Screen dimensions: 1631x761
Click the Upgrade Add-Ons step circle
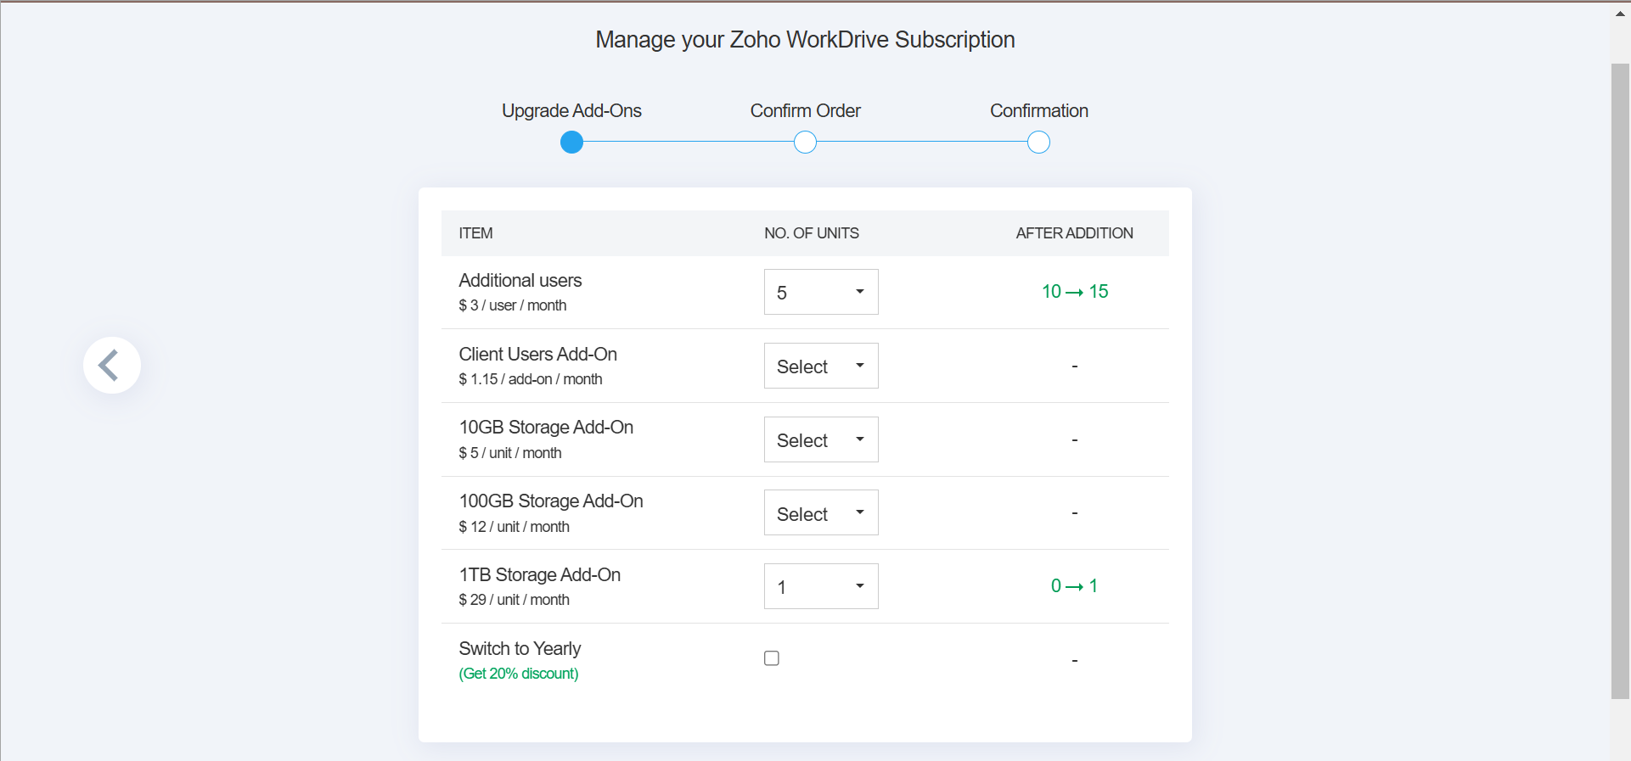(572, 143)
